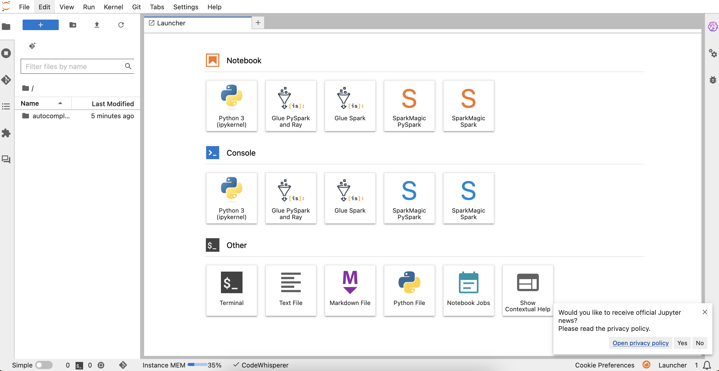Viewport: 719px width, 371px height.
Task: Open Python 3 (ipykernel) console
Action: pos(231,198)
